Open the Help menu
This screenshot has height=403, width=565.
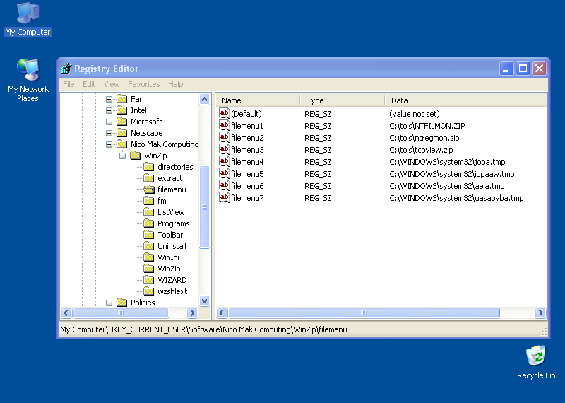click(x=175, y=84)
